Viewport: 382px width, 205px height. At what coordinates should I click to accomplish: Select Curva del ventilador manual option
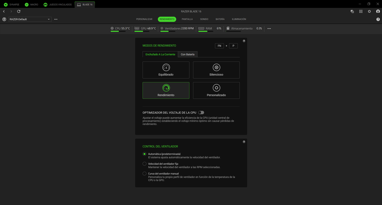[x=144, y=174]
